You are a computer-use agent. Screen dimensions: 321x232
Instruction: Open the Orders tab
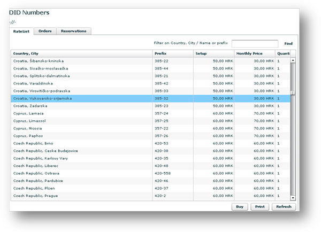[x=45, y=31]
